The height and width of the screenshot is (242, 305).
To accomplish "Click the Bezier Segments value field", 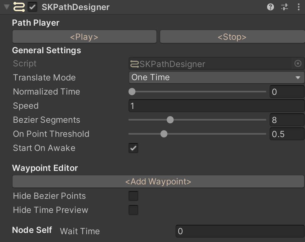I will (287, 120).
